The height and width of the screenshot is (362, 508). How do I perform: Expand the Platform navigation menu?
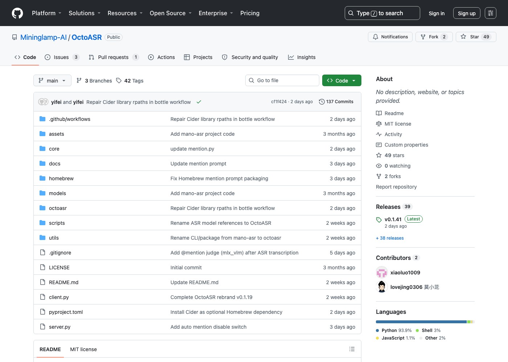coord(46,13)
